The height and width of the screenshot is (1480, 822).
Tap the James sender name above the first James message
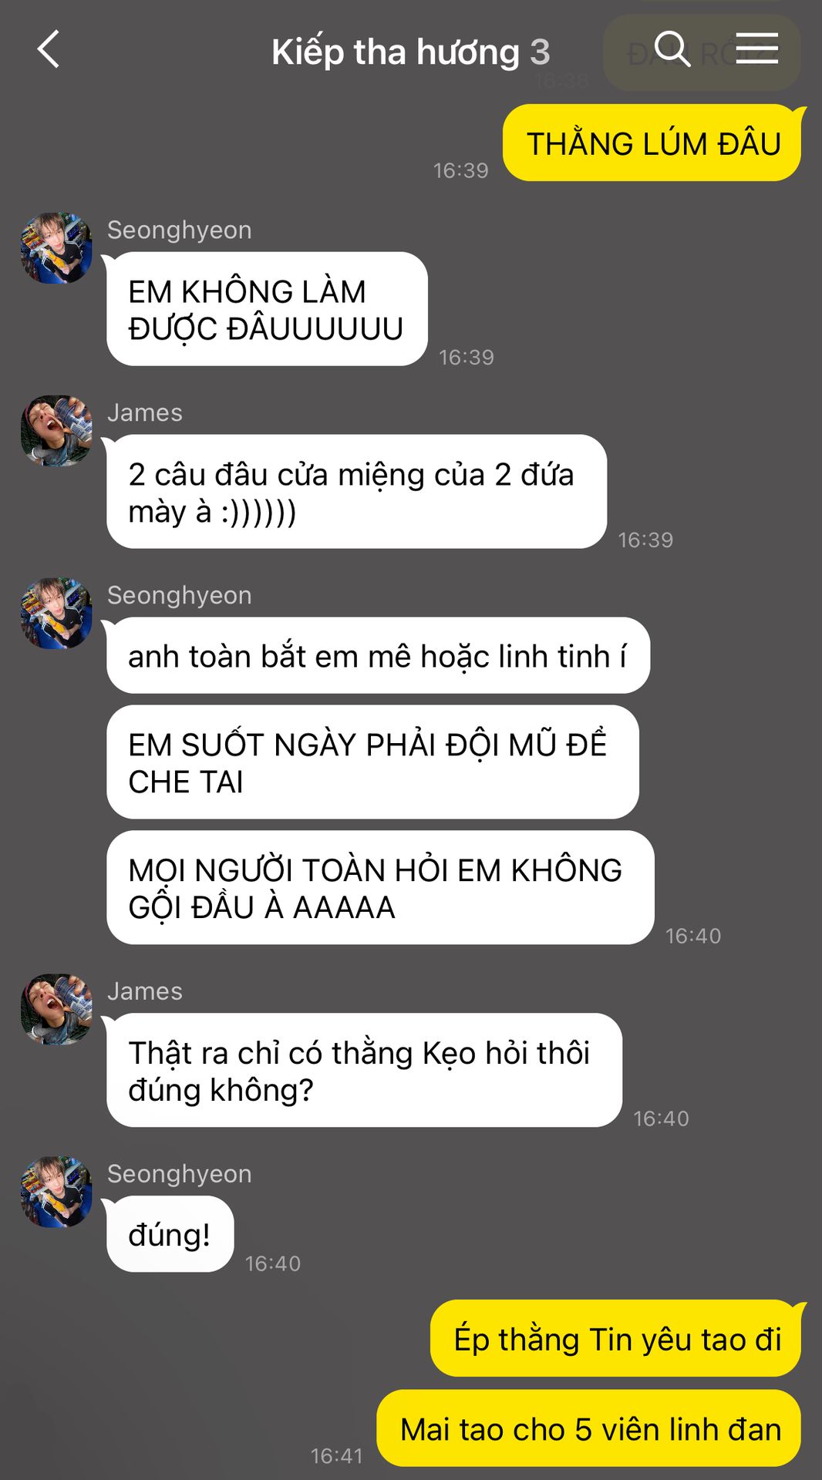click(145, 412)
